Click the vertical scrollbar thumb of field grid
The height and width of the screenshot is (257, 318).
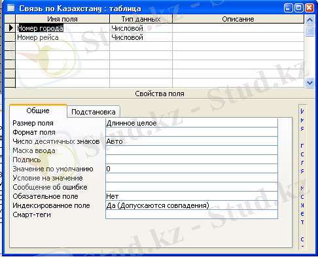tap(309, 31)
